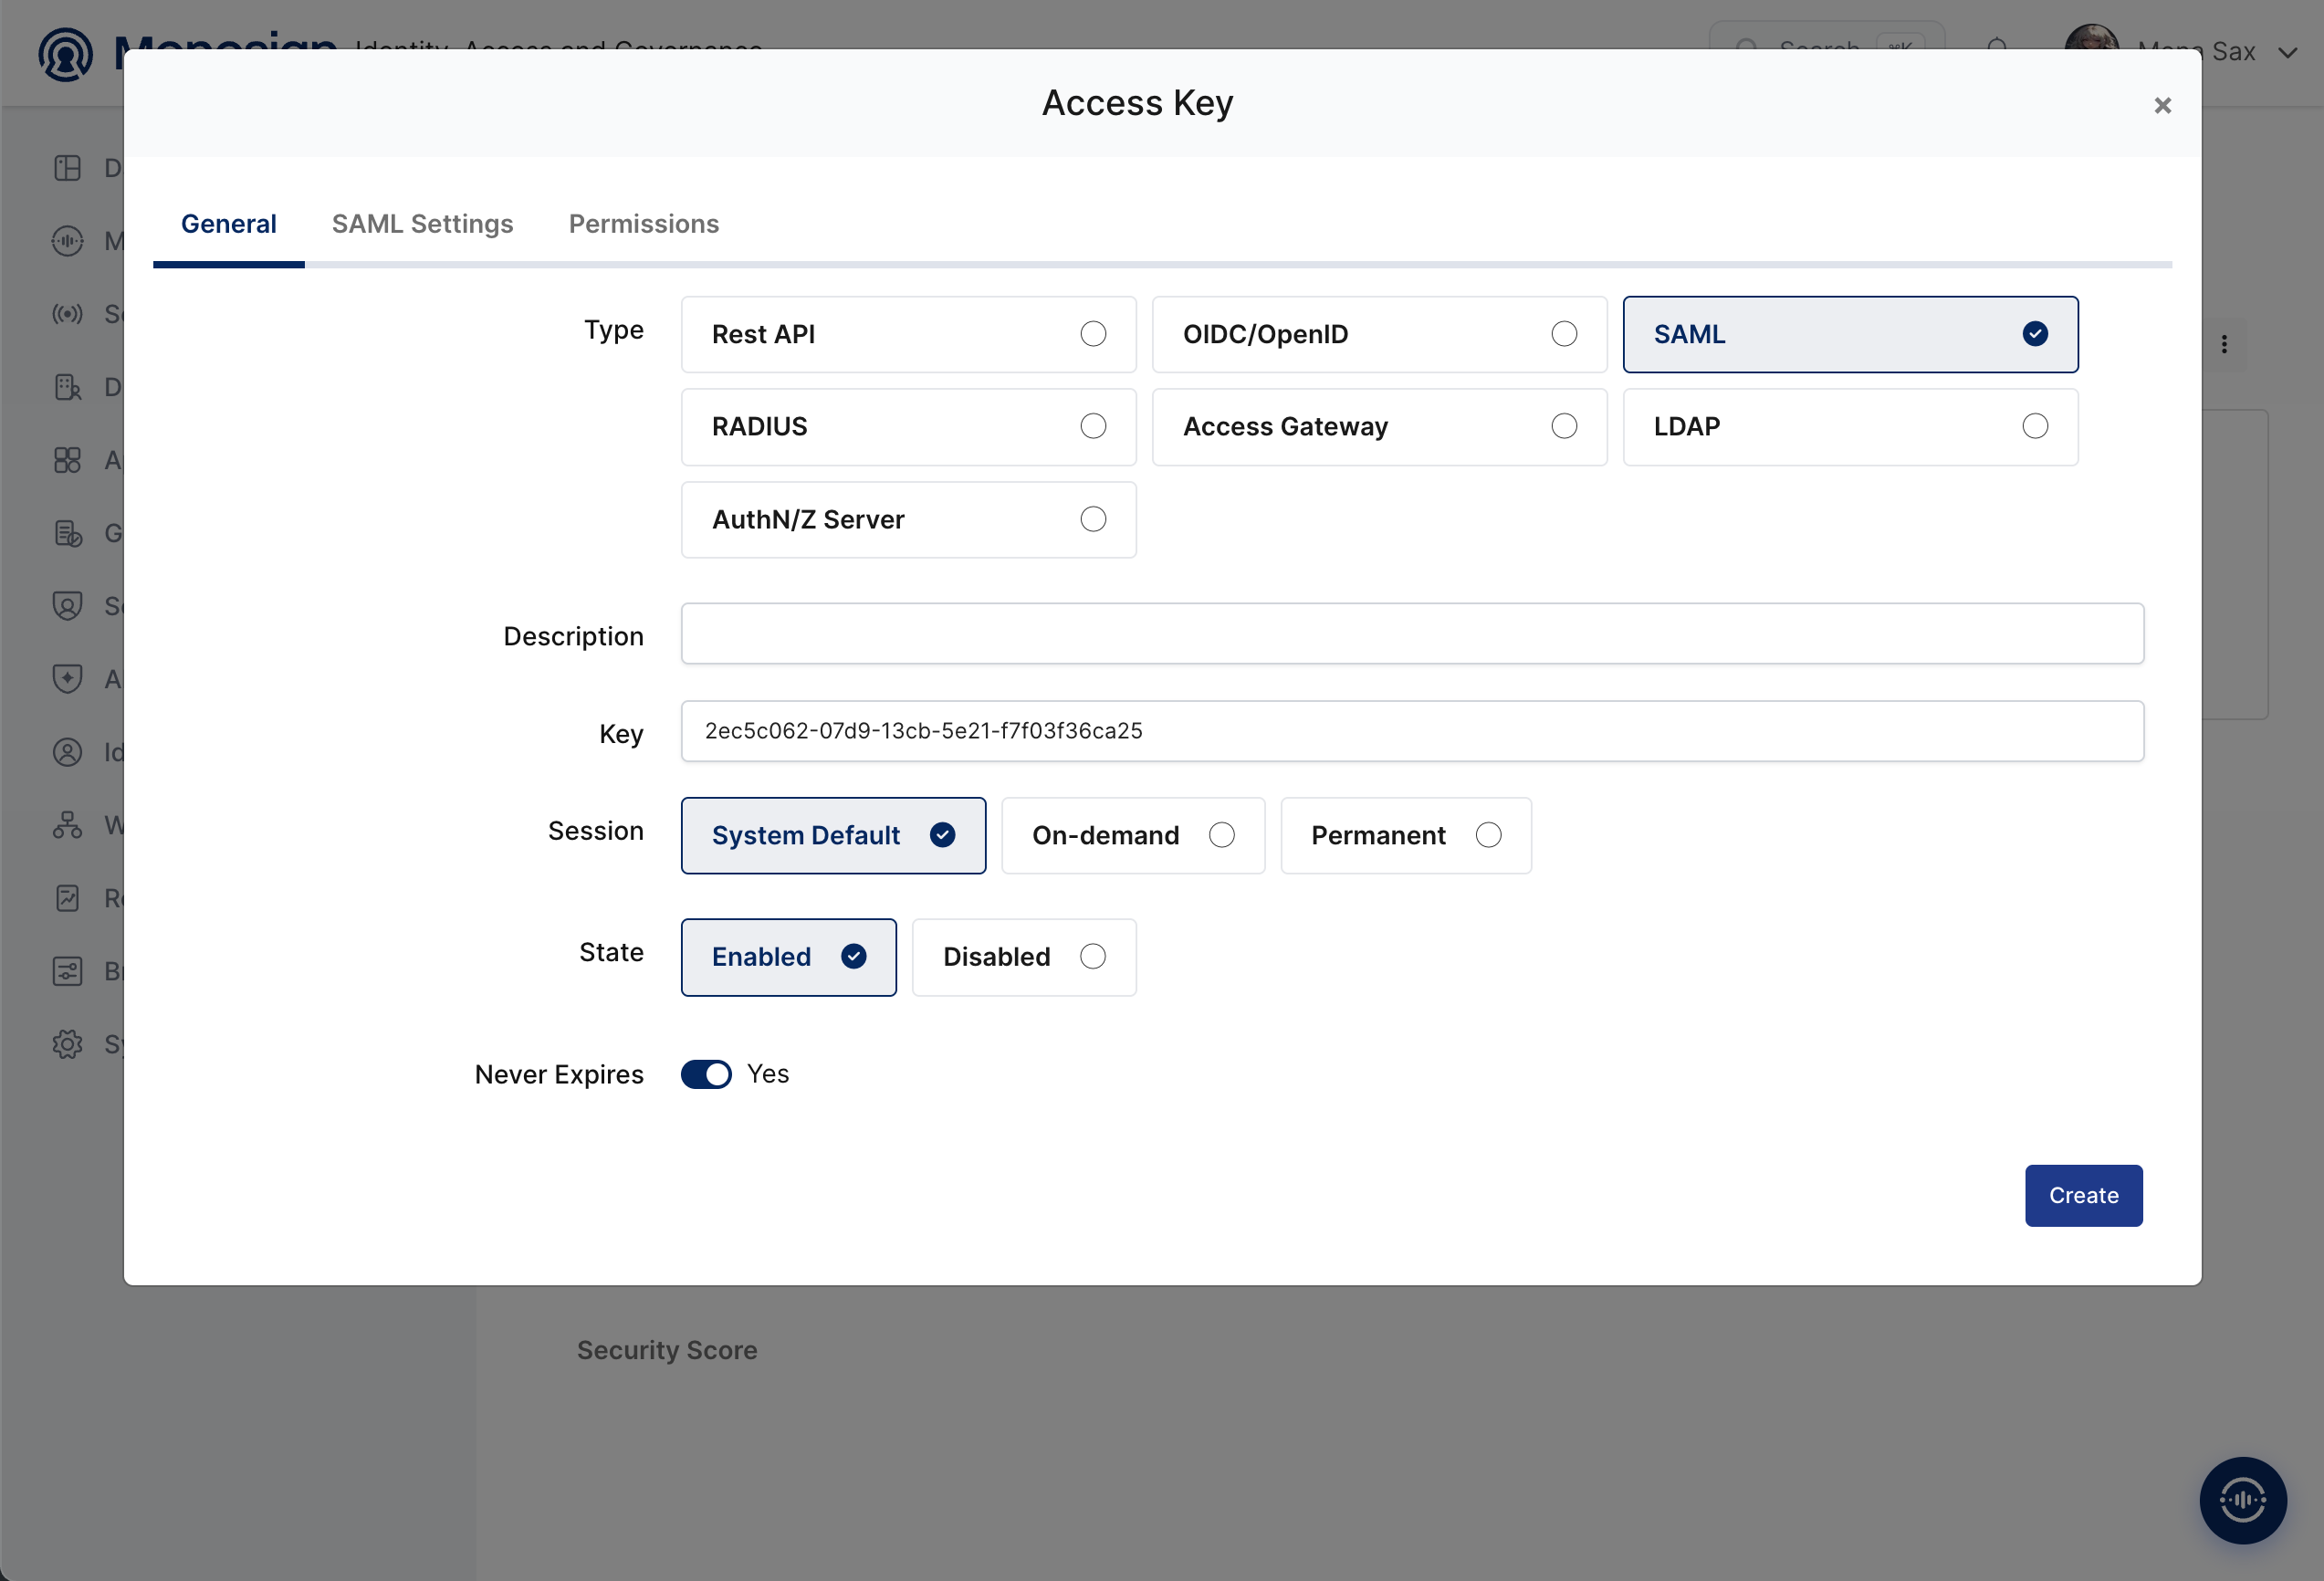Open the vertical three-dot menu behind dialog
Screen dimensions: 2324x1581
coord(2223,344)
